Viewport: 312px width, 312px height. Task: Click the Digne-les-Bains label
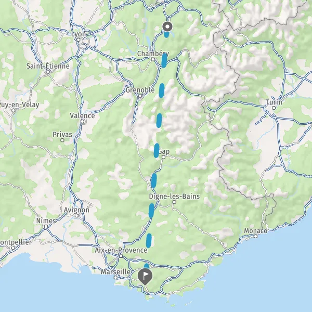(174, 197)
